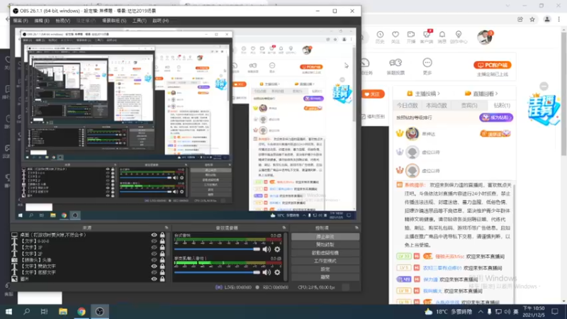Pop out the 控制項 dock panel

click(357, 228)
